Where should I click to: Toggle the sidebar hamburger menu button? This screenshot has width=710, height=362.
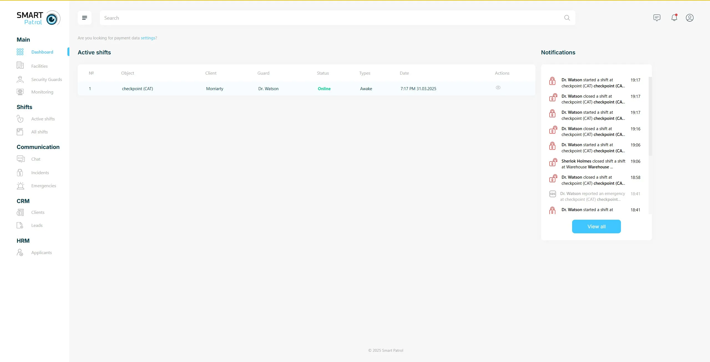coord(85,18)
